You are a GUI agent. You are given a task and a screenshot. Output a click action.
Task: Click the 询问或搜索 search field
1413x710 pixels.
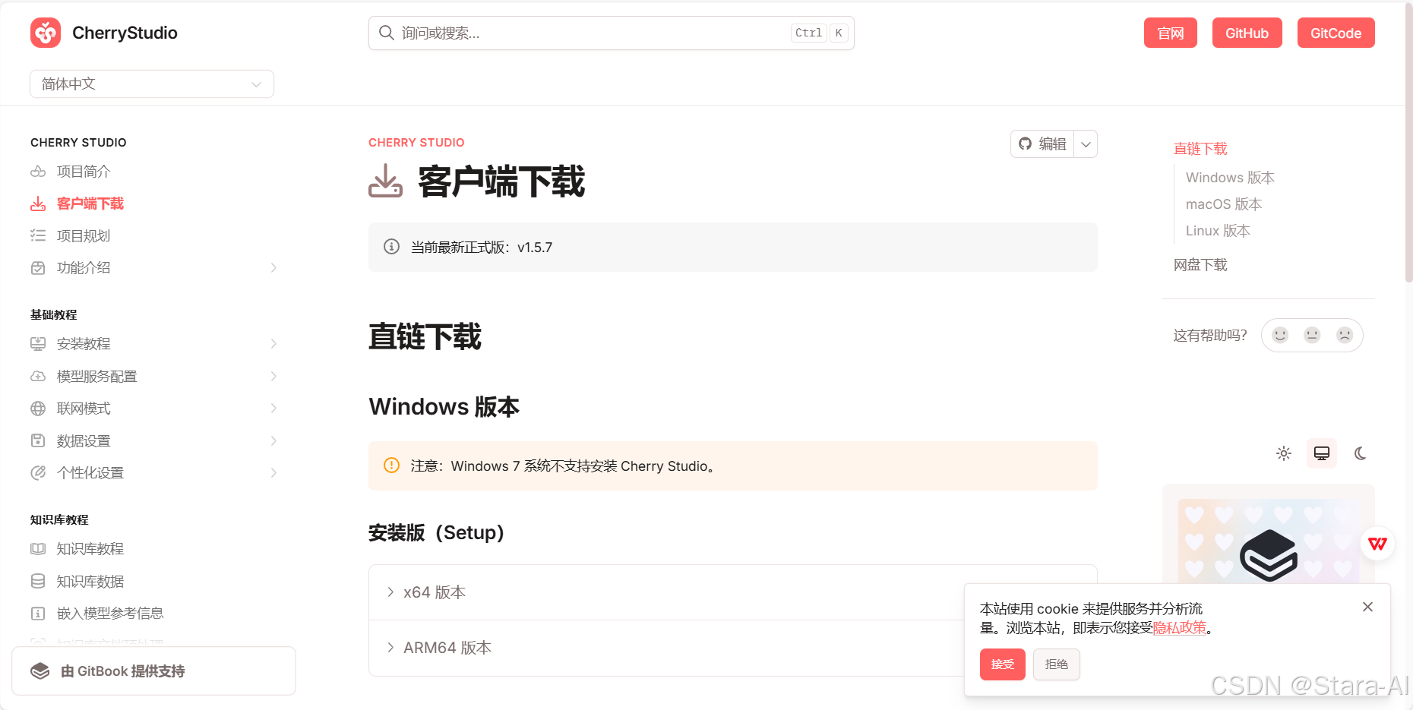612,33
